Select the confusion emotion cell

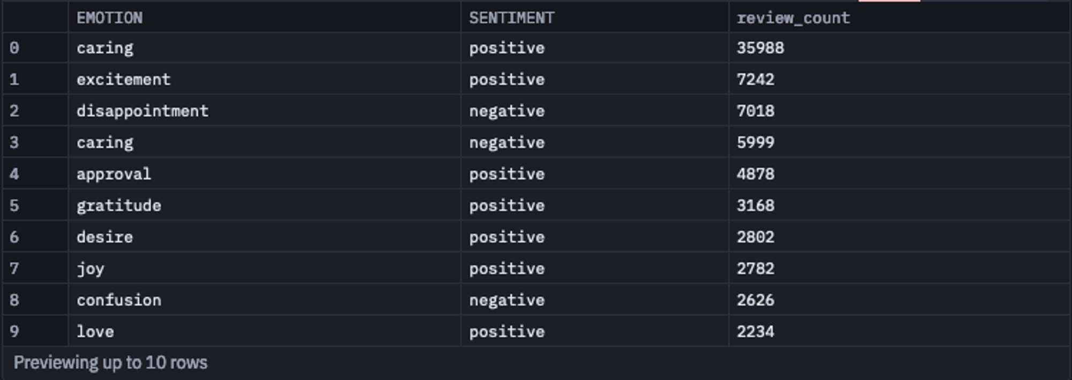tap(264, 300)
